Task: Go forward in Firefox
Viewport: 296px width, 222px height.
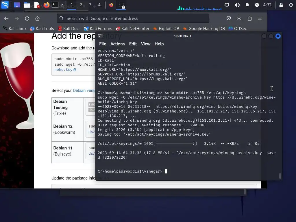Action: coord(17,18)
